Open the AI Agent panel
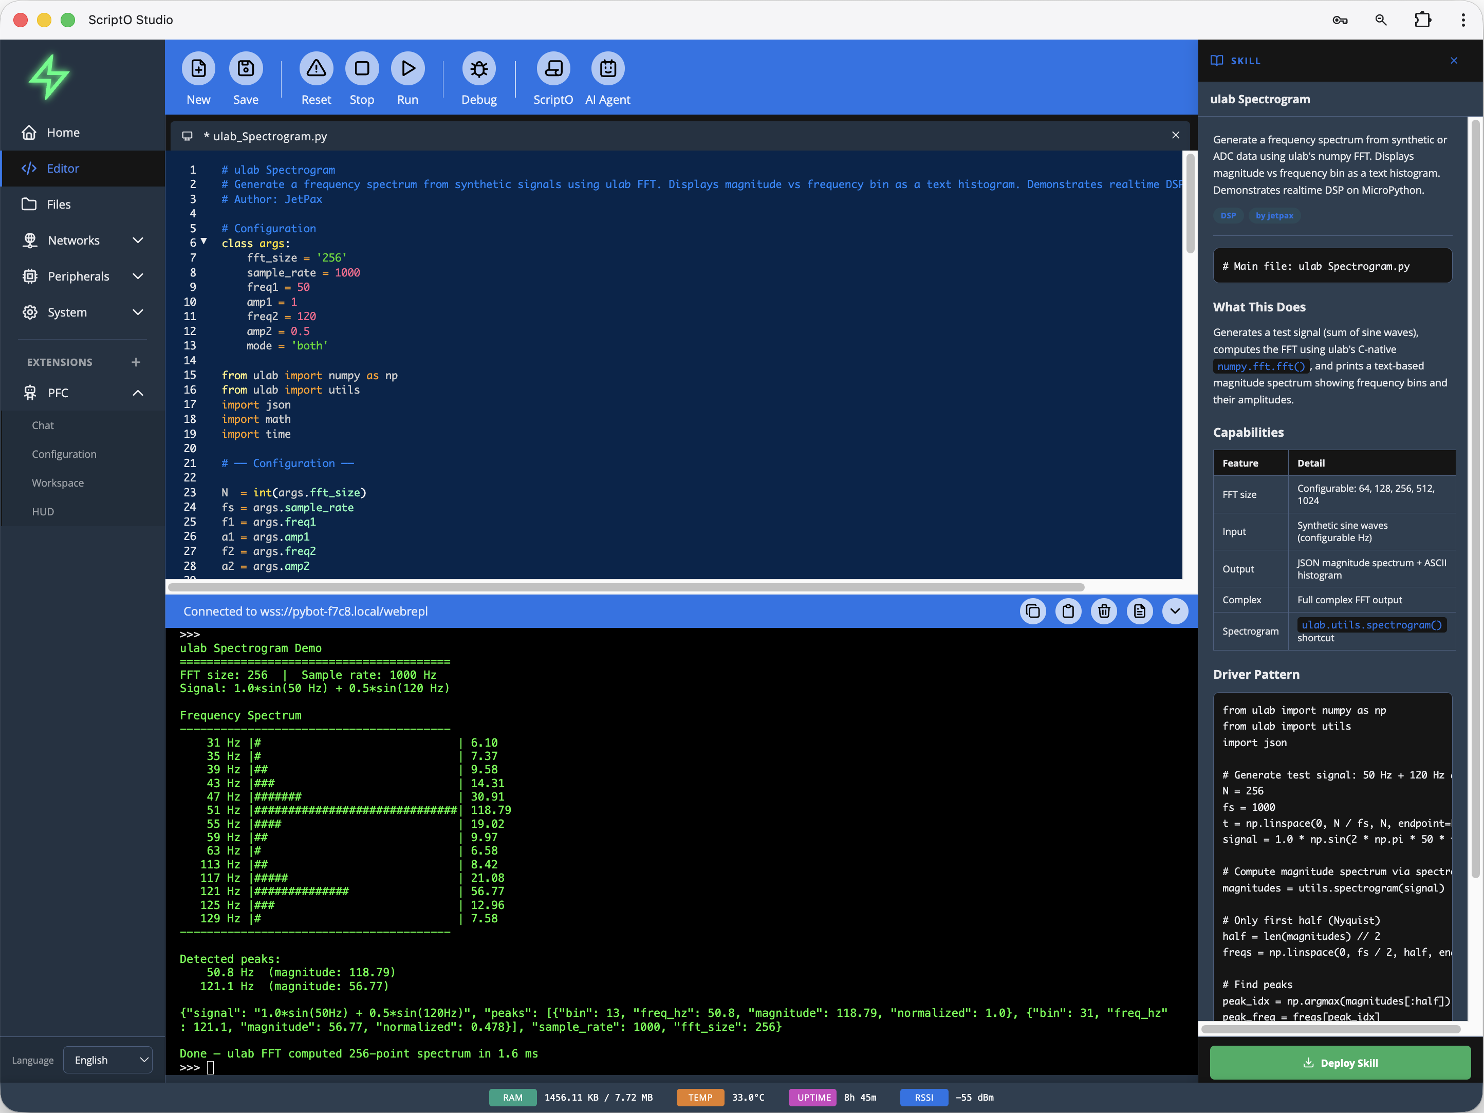This screenshot has height=1113, width=1484. pyautogui.click(x=607, y=68)
